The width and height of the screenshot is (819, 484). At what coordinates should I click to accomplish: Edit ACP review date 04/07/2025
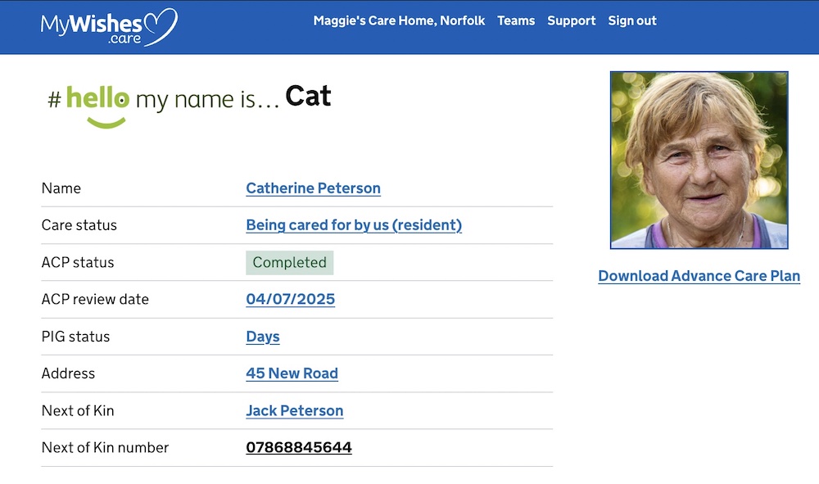(x=290, y=300)
